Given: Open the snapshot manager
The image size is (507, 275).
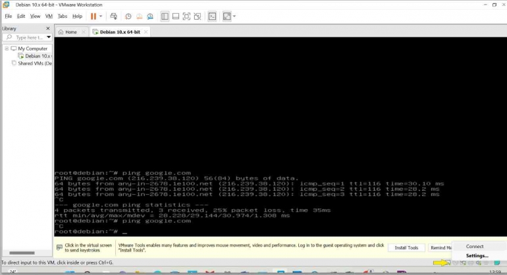Looking at the screenshot, I should point(150,16).
